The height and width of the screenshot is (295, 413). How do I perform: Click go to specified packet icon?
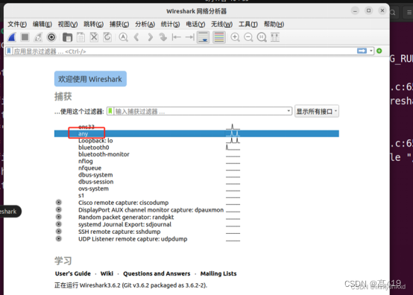click(163, 37)
